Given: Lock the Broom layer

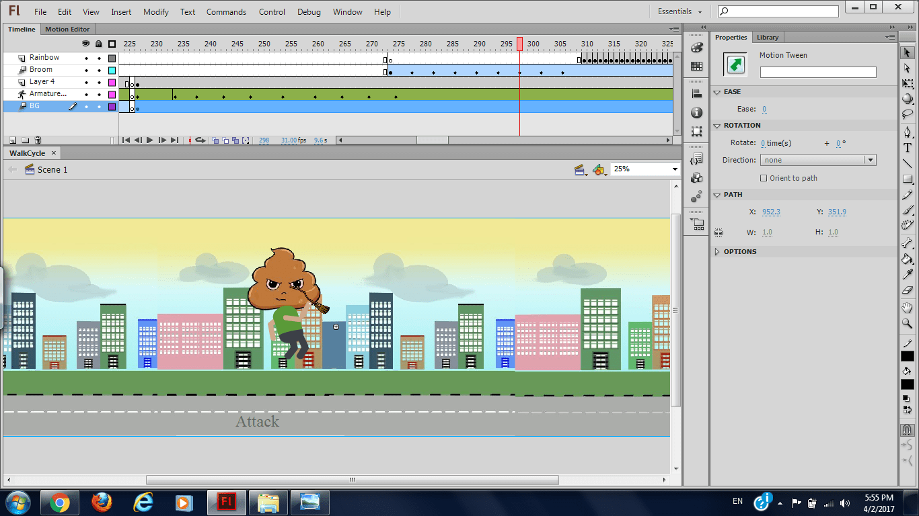Looking at the screenshot, I should [x=99, y=71].
